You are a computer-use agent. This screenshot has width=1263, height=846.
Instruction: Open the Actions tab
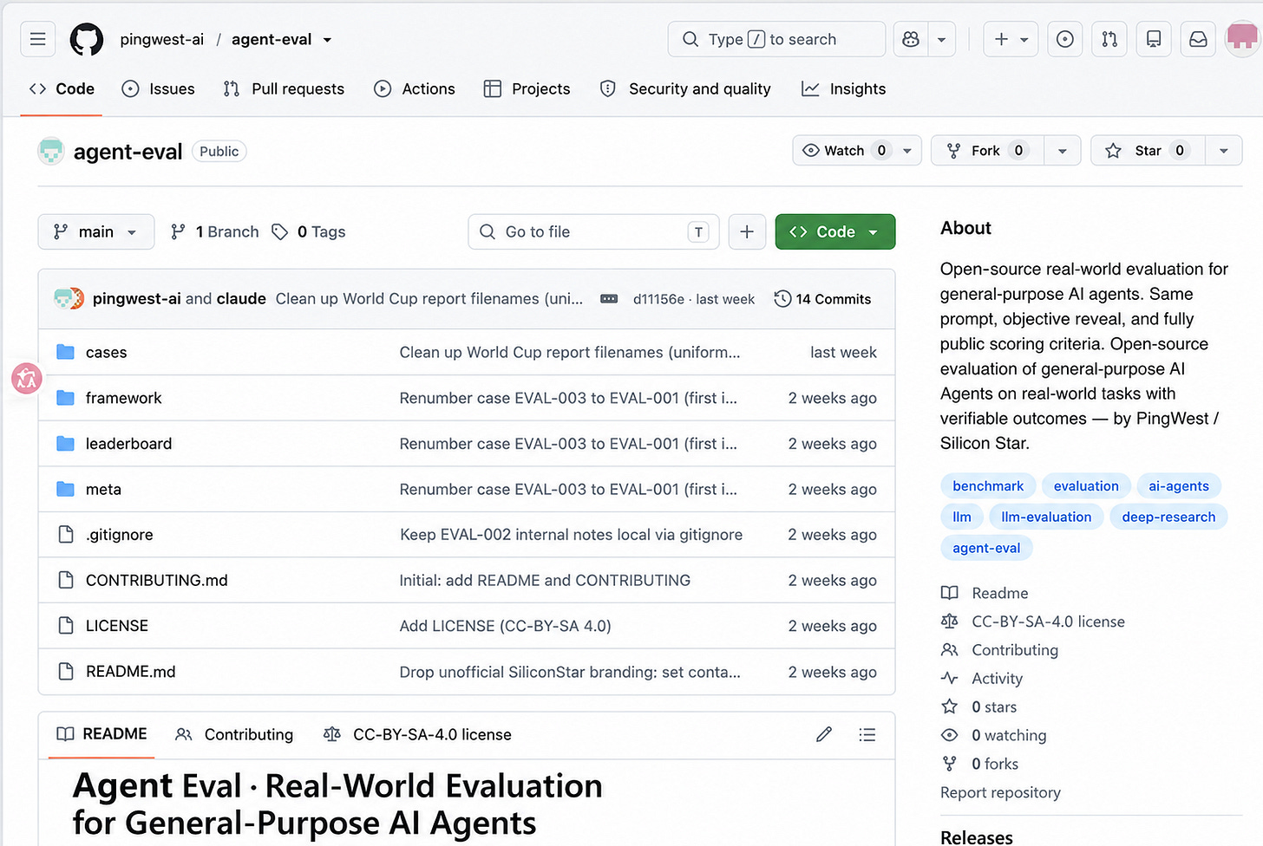(x=415, y=88)
